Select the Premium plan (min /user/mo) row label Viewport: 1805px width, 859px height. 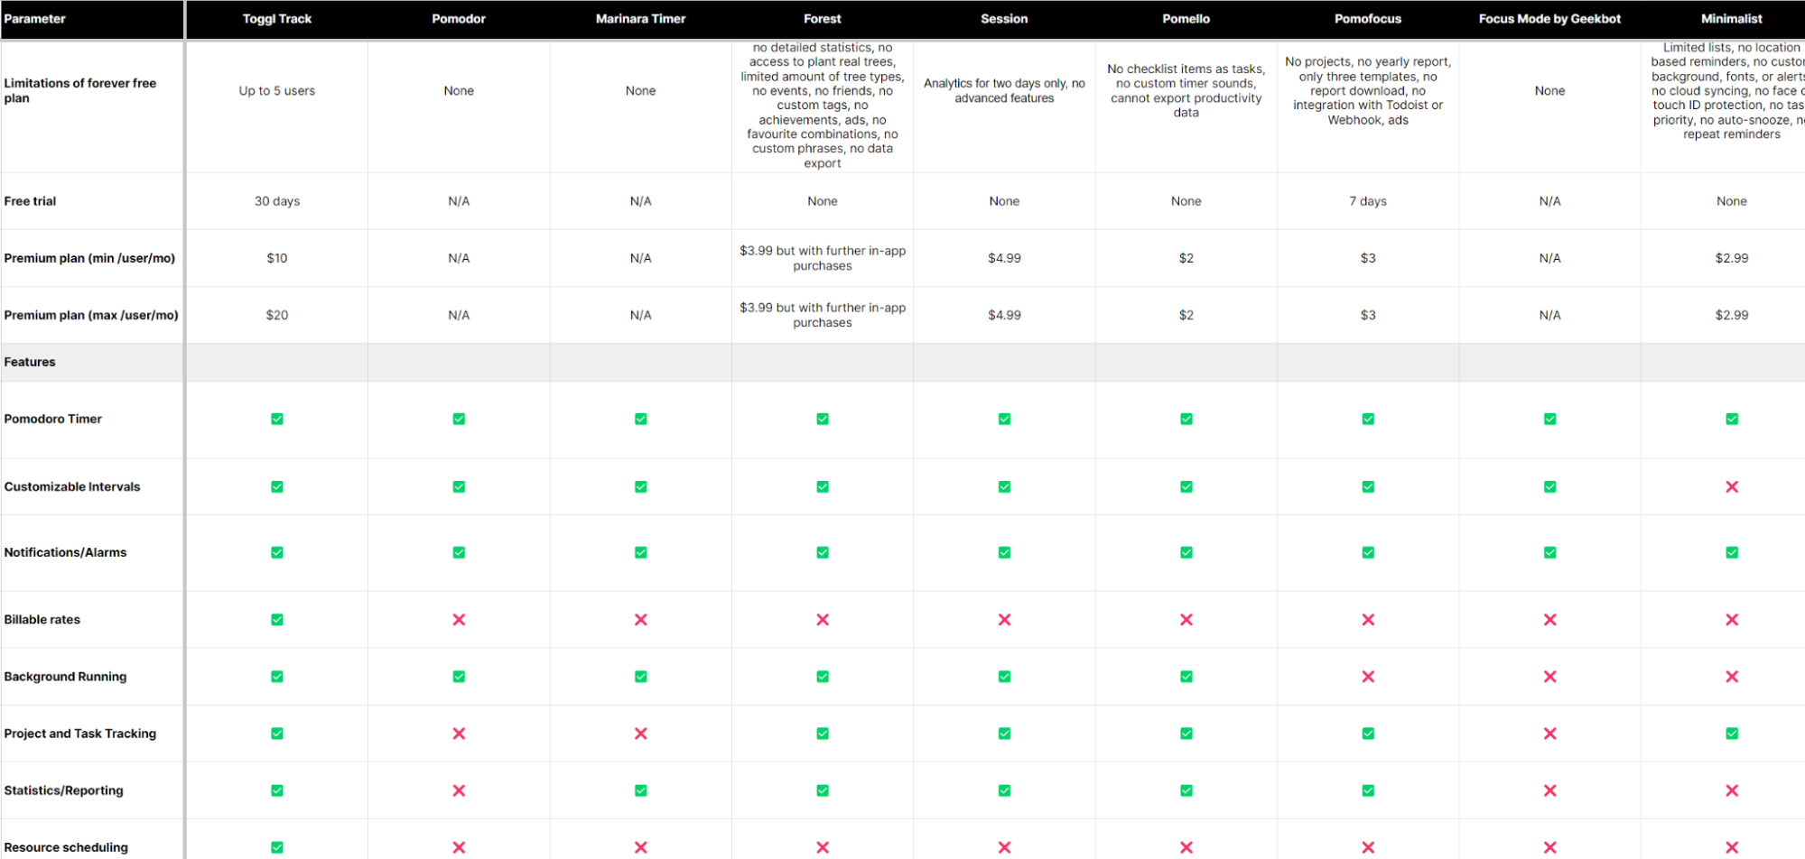click(x=89, y=258)
